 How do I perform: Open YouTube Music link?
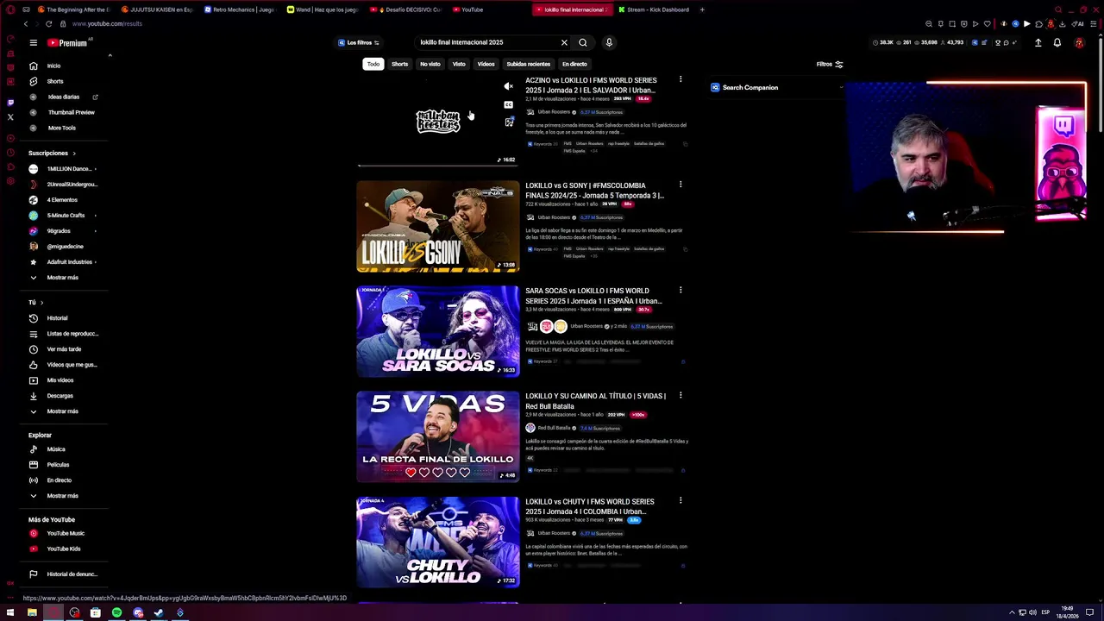[x=68, y=533]
